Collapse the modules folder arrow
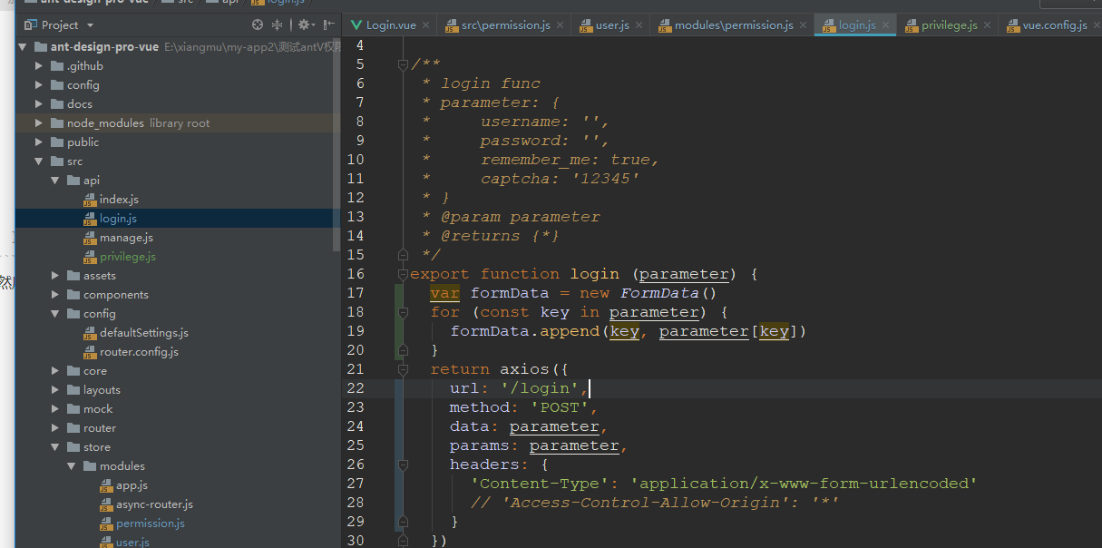Image resolution: width=1102 pixels, height=548 pixels. [71, 466]
